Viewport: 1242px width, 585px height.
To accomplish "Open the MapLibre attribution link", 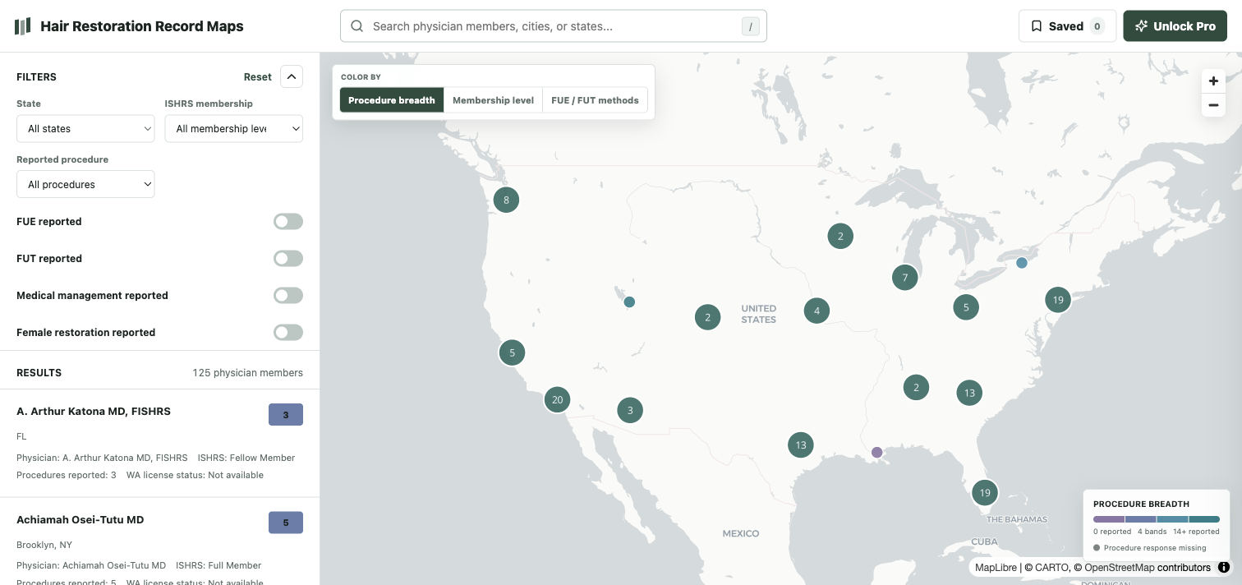I will [x=994, y=567].
